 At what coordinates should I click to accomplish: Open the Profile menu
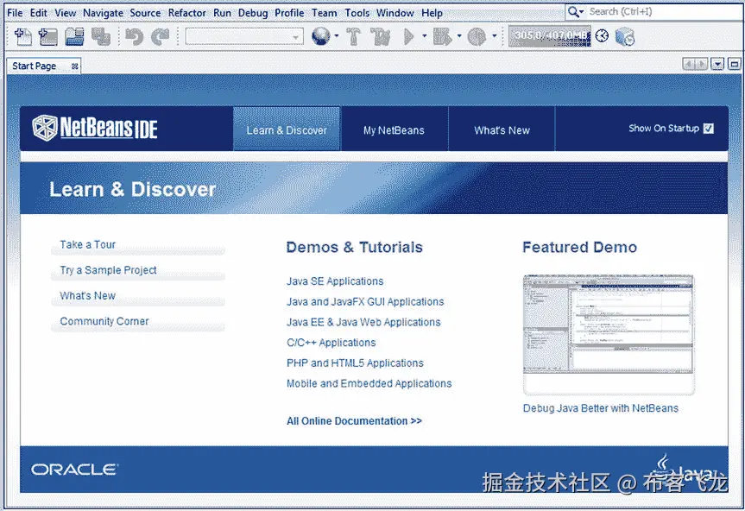tap(289, 13)
